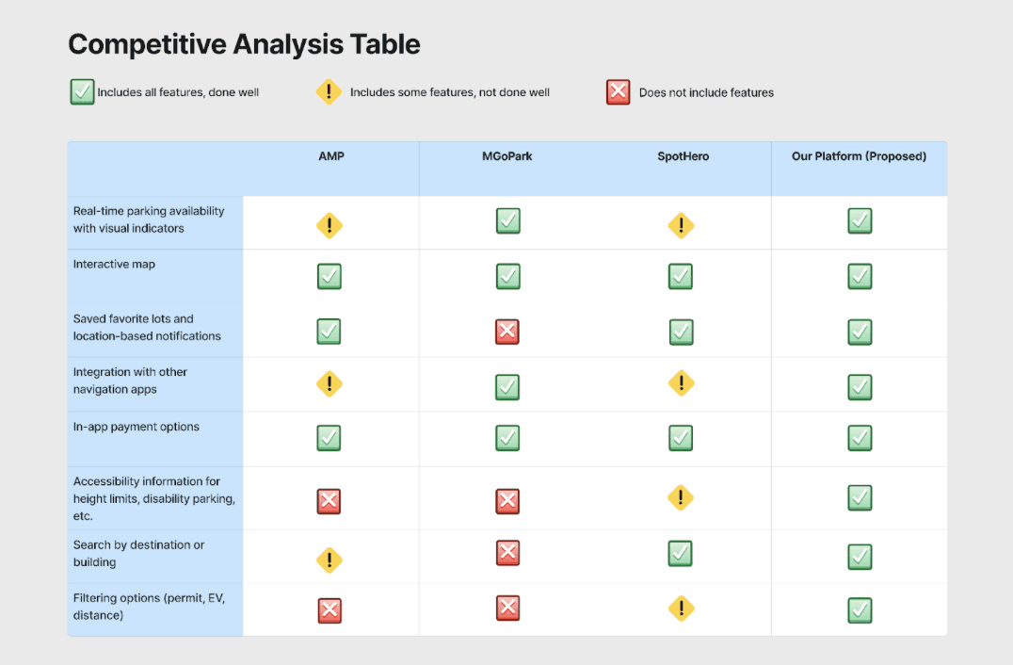Click MGoPark's red X for saved favorite lots
Screen dimensions: 1013x665
click(507, 332)
